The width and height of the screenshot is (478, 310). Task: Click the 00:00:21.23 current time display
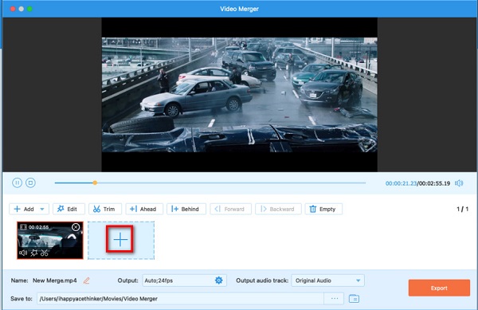point(401,183)
